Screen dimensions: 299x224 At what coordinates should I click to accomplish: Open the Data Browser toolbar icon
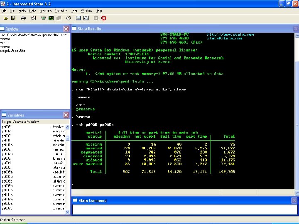[86, 18]
